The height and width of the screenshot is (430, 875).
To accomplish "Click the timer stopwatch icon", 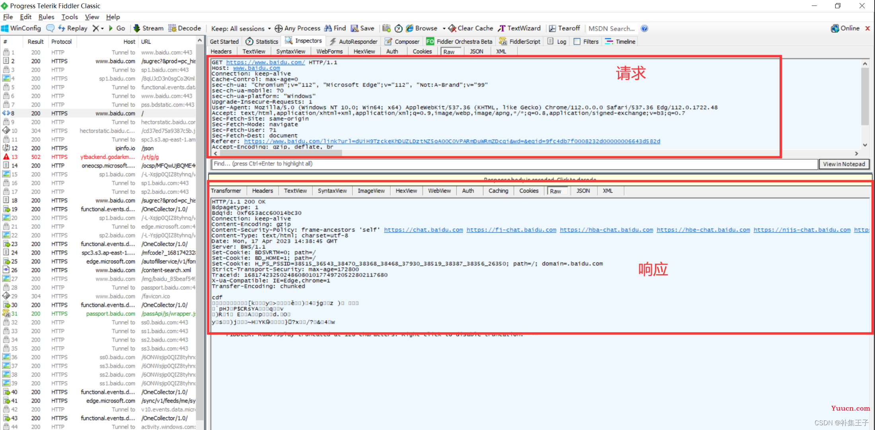I will click(398, 28).
